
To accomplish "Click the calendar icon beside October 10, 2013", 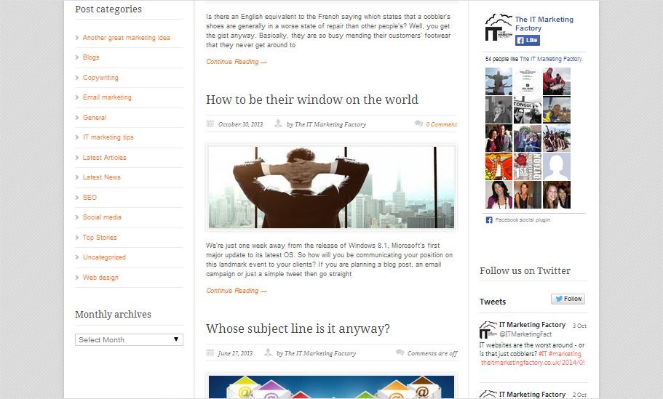I will [210, 124].
